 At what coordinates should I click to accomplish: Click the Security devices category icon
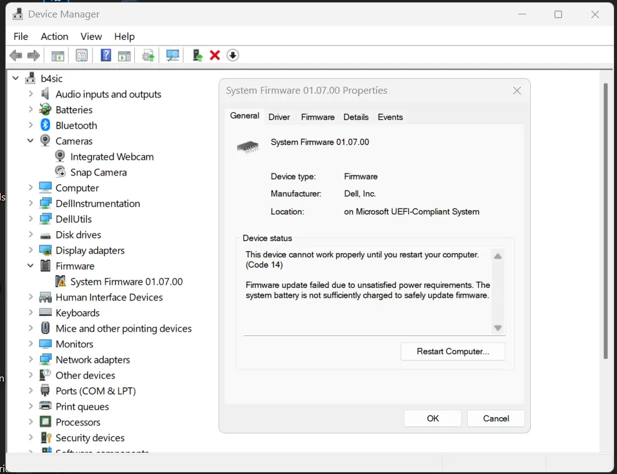[46, 437]
